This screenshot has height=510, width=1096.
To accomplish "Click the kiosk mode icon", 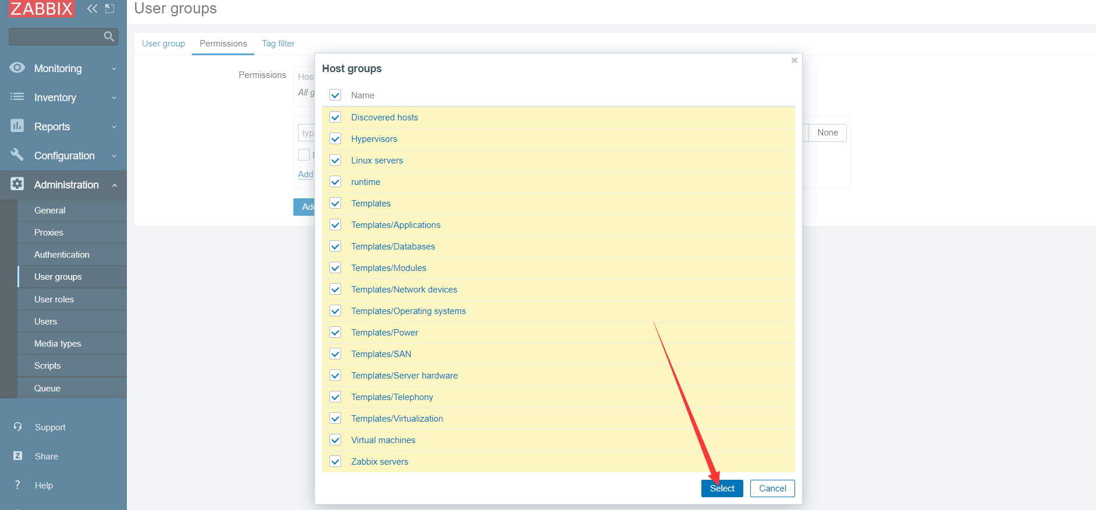I will pos(109,9).
